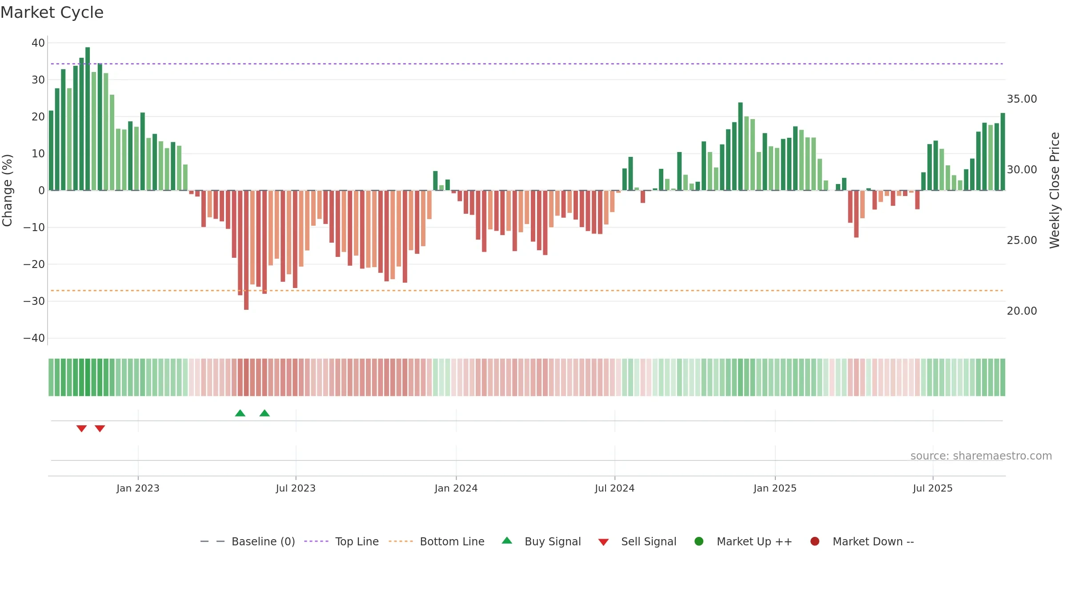Screen dimensions: 1067x600
Task: Click the green Market Up legend dot
Action: click(699, 541)
